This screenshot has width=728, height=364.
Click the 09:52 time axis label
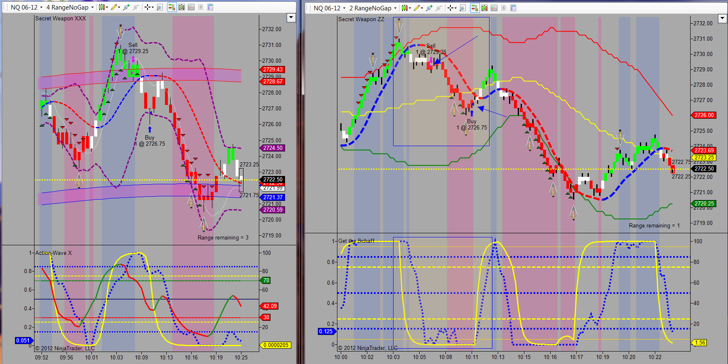[42, 357]
